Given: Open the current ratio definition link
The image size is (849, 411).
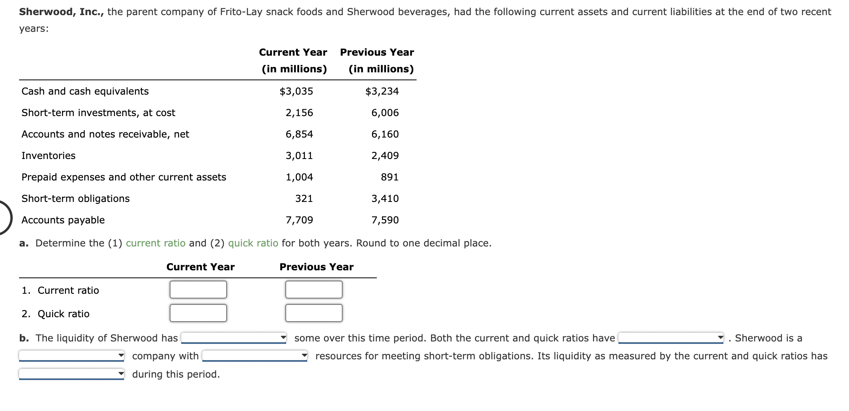Looking at the screenshot, I should coord(155,243).
